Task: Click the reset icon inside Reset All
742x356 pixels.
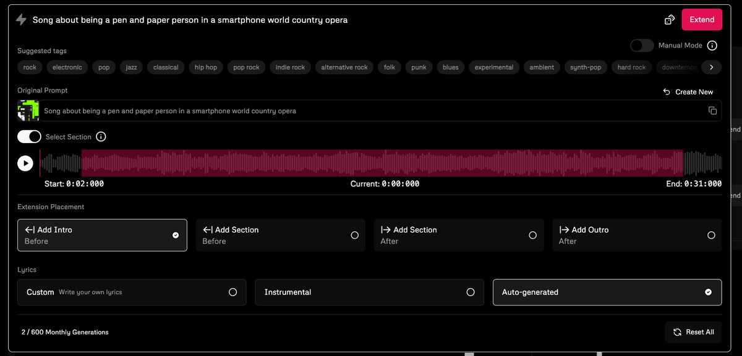Action: (677, 332)
